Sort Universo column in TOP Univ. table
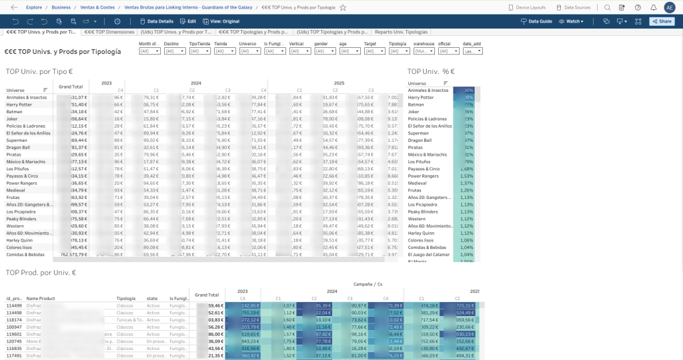683x360 pixels. [45, 90]
